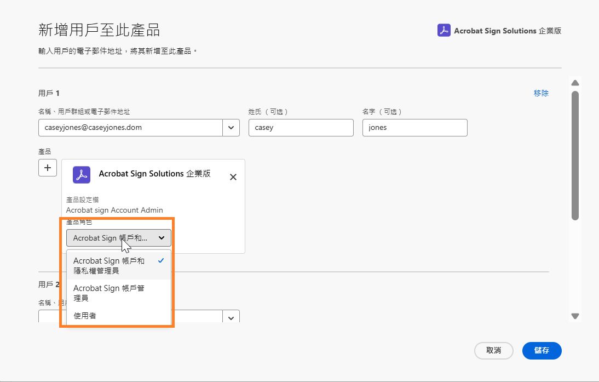Click the 取消 button
The width and height of the screenshot is (599, 382).
[493, 351]
